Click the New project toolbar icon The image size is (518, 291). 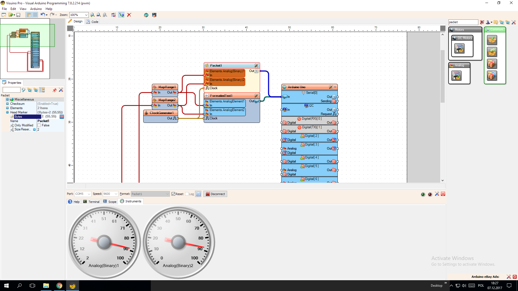[4, 15]
